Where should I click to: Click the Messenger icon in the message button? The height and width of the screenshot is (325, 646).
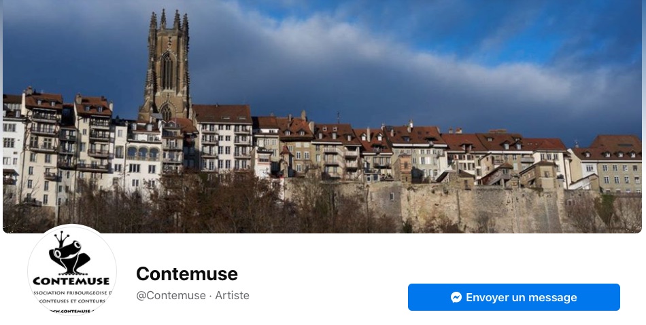[456, 297]
